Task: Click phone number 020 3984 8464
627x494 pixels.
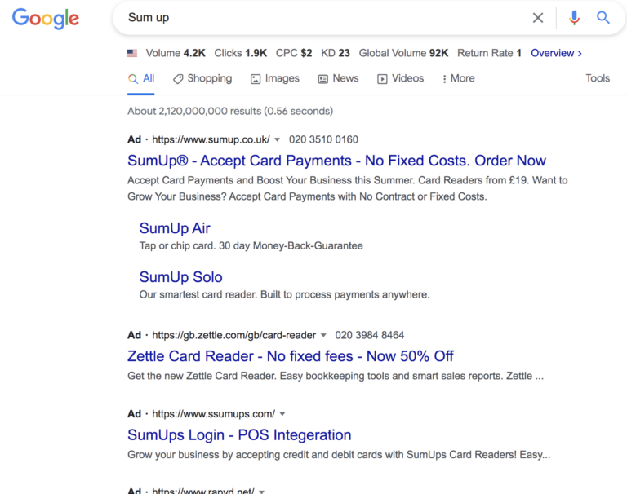Action: tap(370, 336)
